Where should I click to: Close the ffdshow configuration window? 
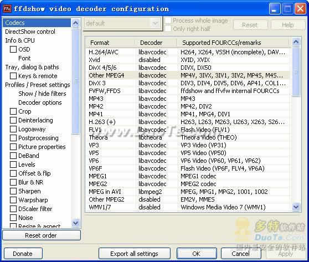tap(300, 9)
